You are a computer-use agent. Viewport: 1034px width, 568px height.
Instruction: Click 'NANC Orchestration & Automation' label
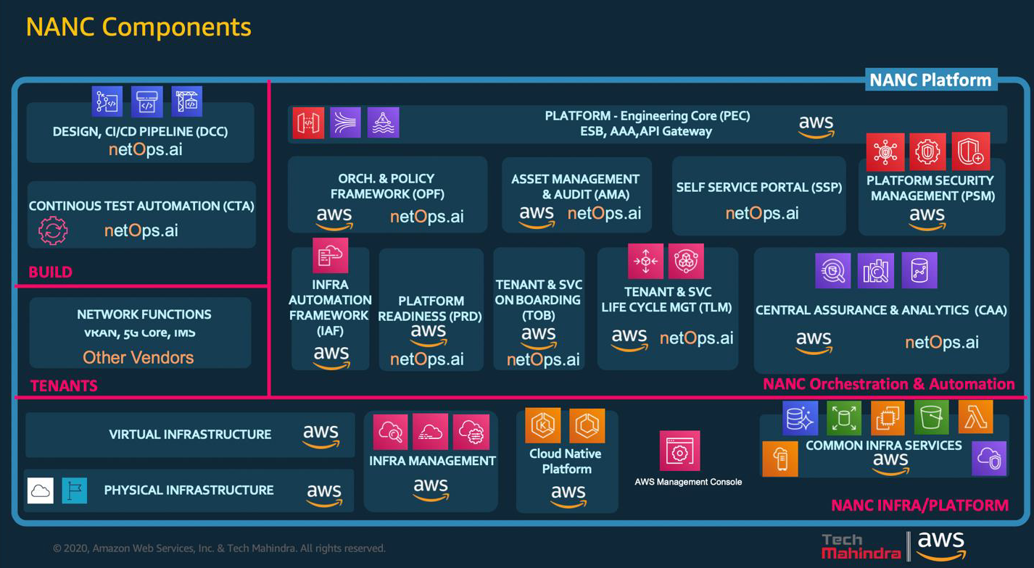[x=889, y=384]
